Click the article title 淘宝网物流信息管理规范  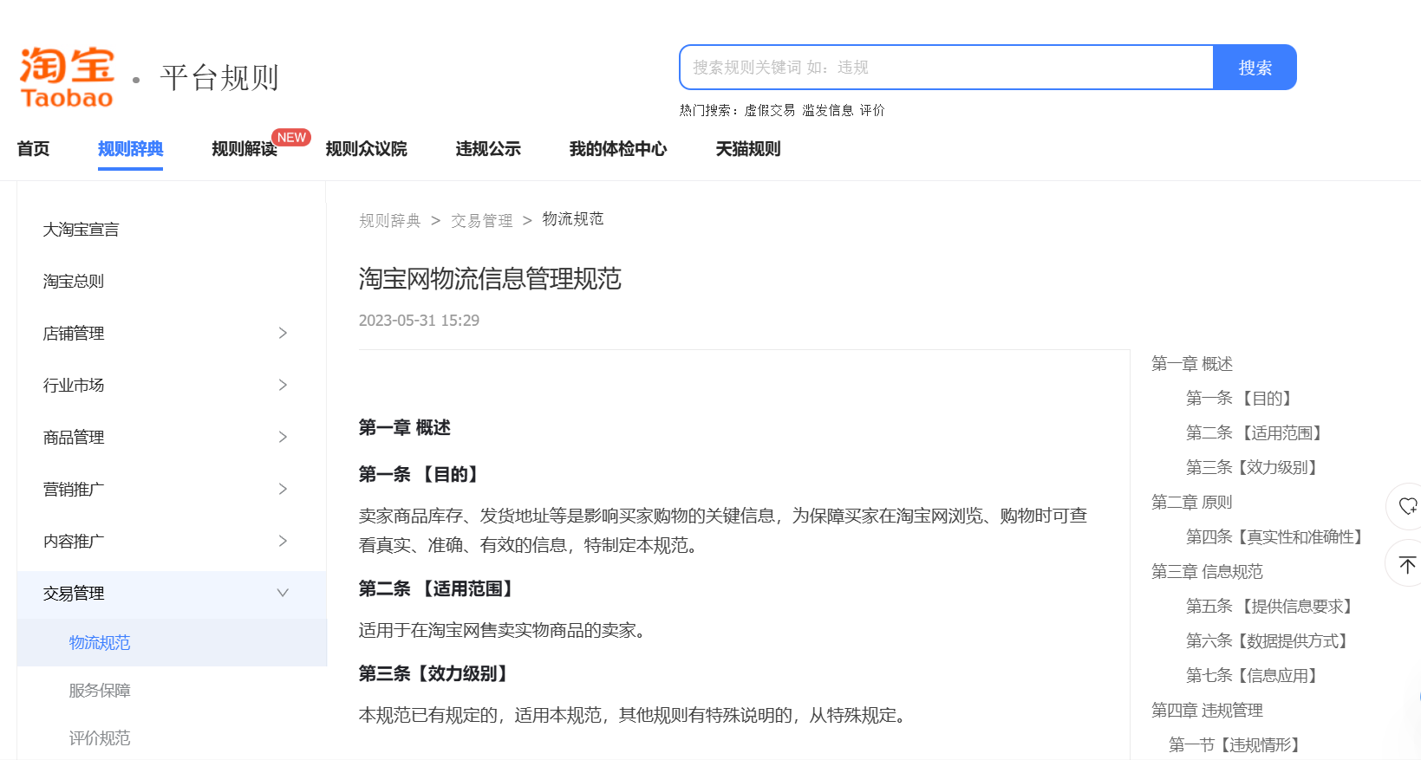[x=490, y=279]
